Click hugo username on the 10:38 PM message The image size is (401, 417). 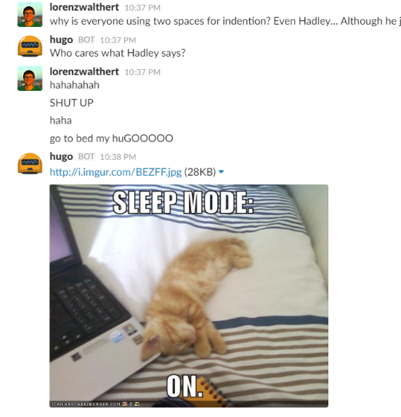click(x=61, y=156)
